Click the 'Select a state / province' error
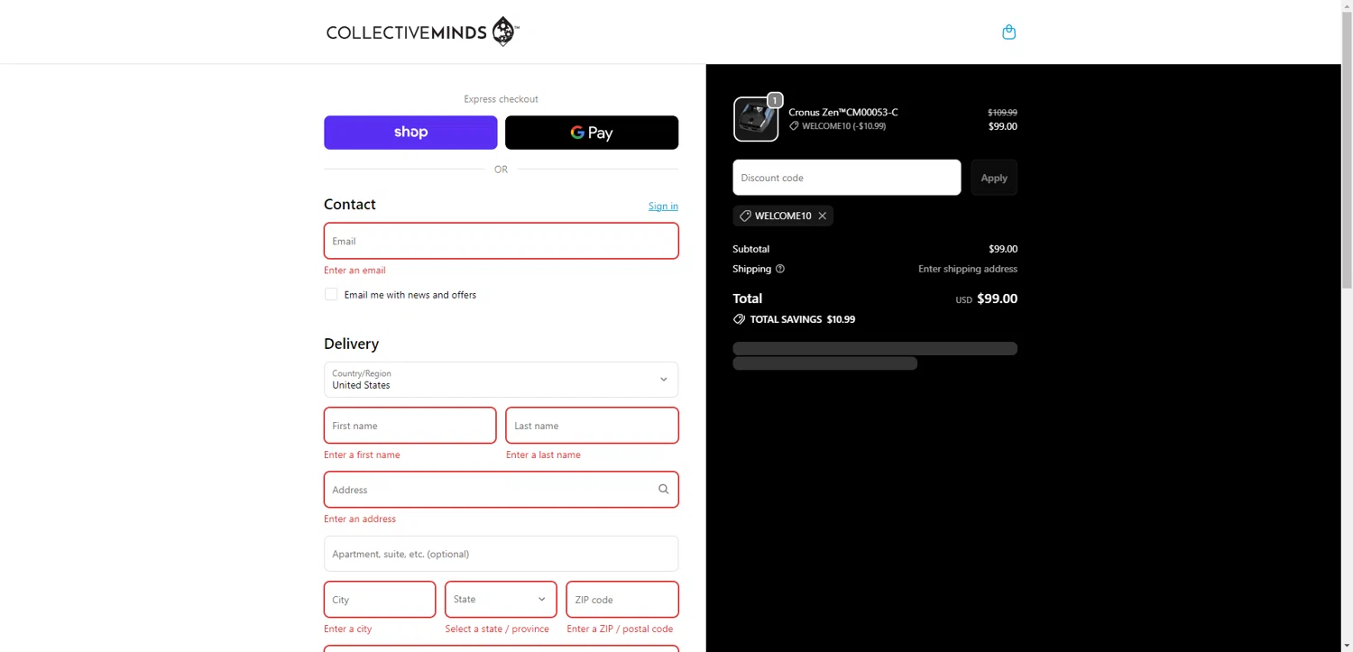 [x=497, y=629]
